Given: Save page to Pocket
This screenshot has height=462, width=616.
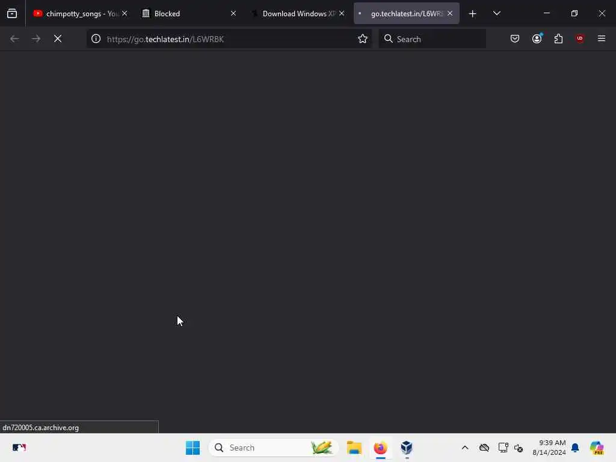Looking at the screenshot, I should 515,38.
